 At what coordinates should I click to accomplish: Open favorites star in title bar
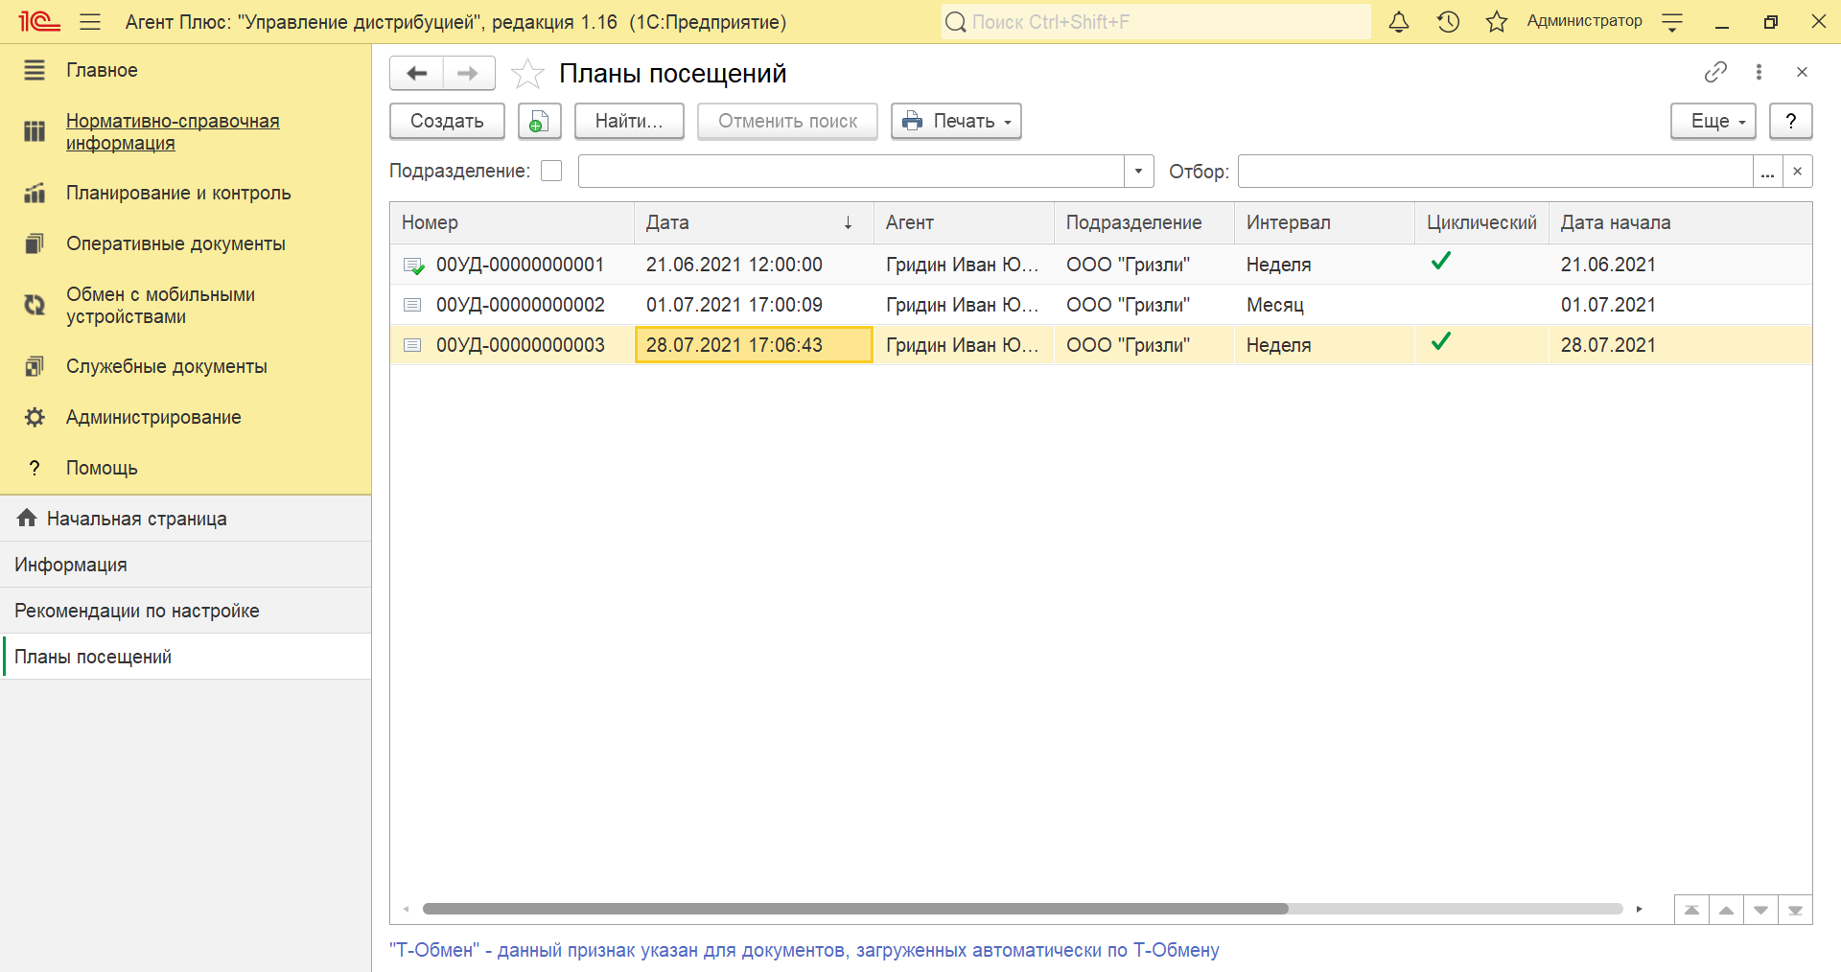[x=1497, y=21]
